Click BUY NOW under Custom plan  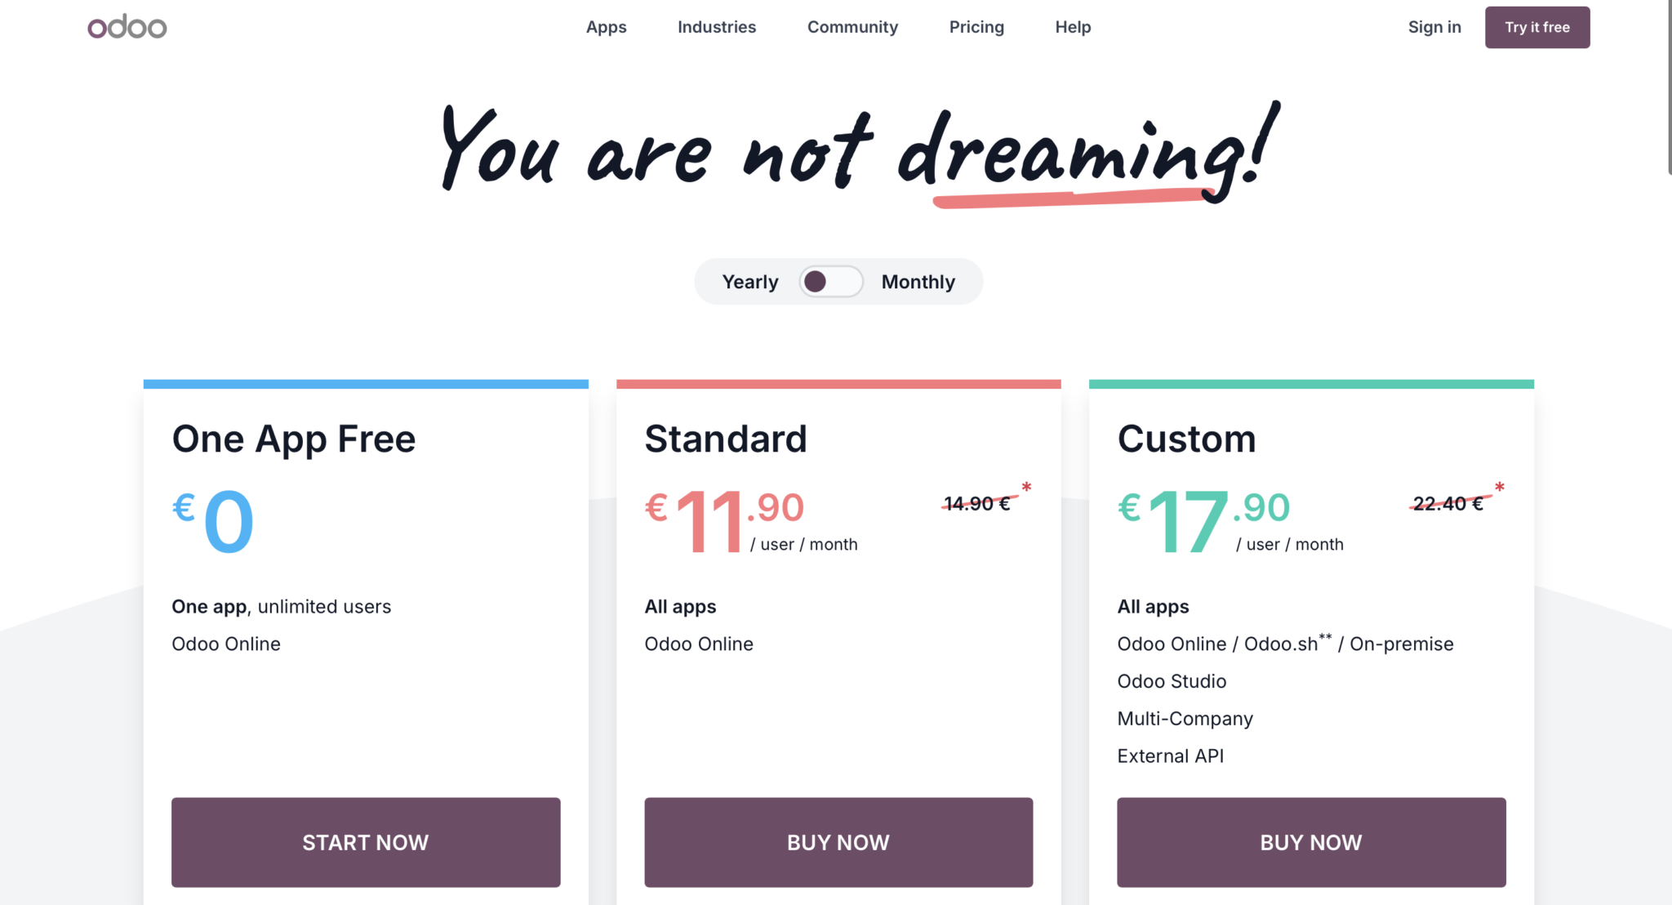tap(1311, 842)
